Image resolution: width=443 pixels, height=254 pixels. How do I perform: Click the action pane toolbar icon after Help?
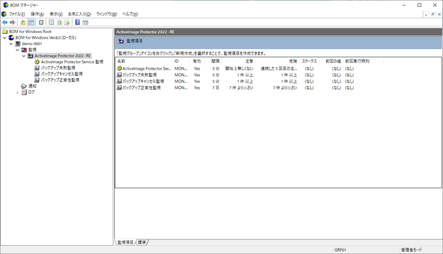(x=85, y=23)
